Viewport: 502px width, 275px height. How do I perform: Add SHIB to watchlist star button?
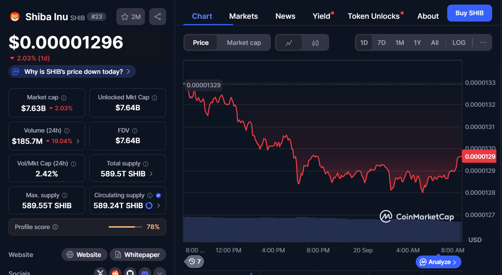point(130,17)
